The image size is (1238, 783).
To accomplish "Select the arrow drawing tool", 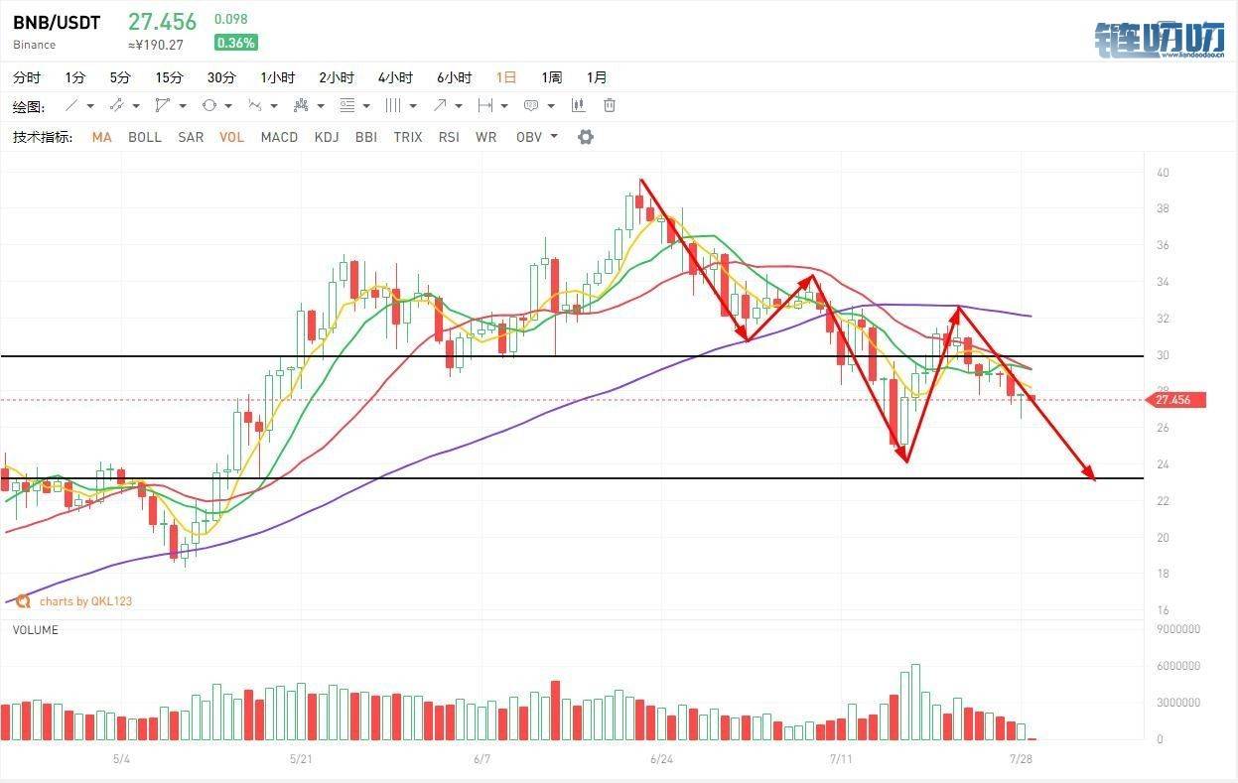I will 439,105.
